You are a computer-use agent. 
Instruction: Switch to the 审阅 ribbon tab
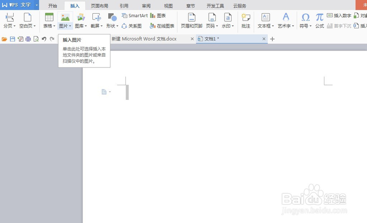coord(146,6)
